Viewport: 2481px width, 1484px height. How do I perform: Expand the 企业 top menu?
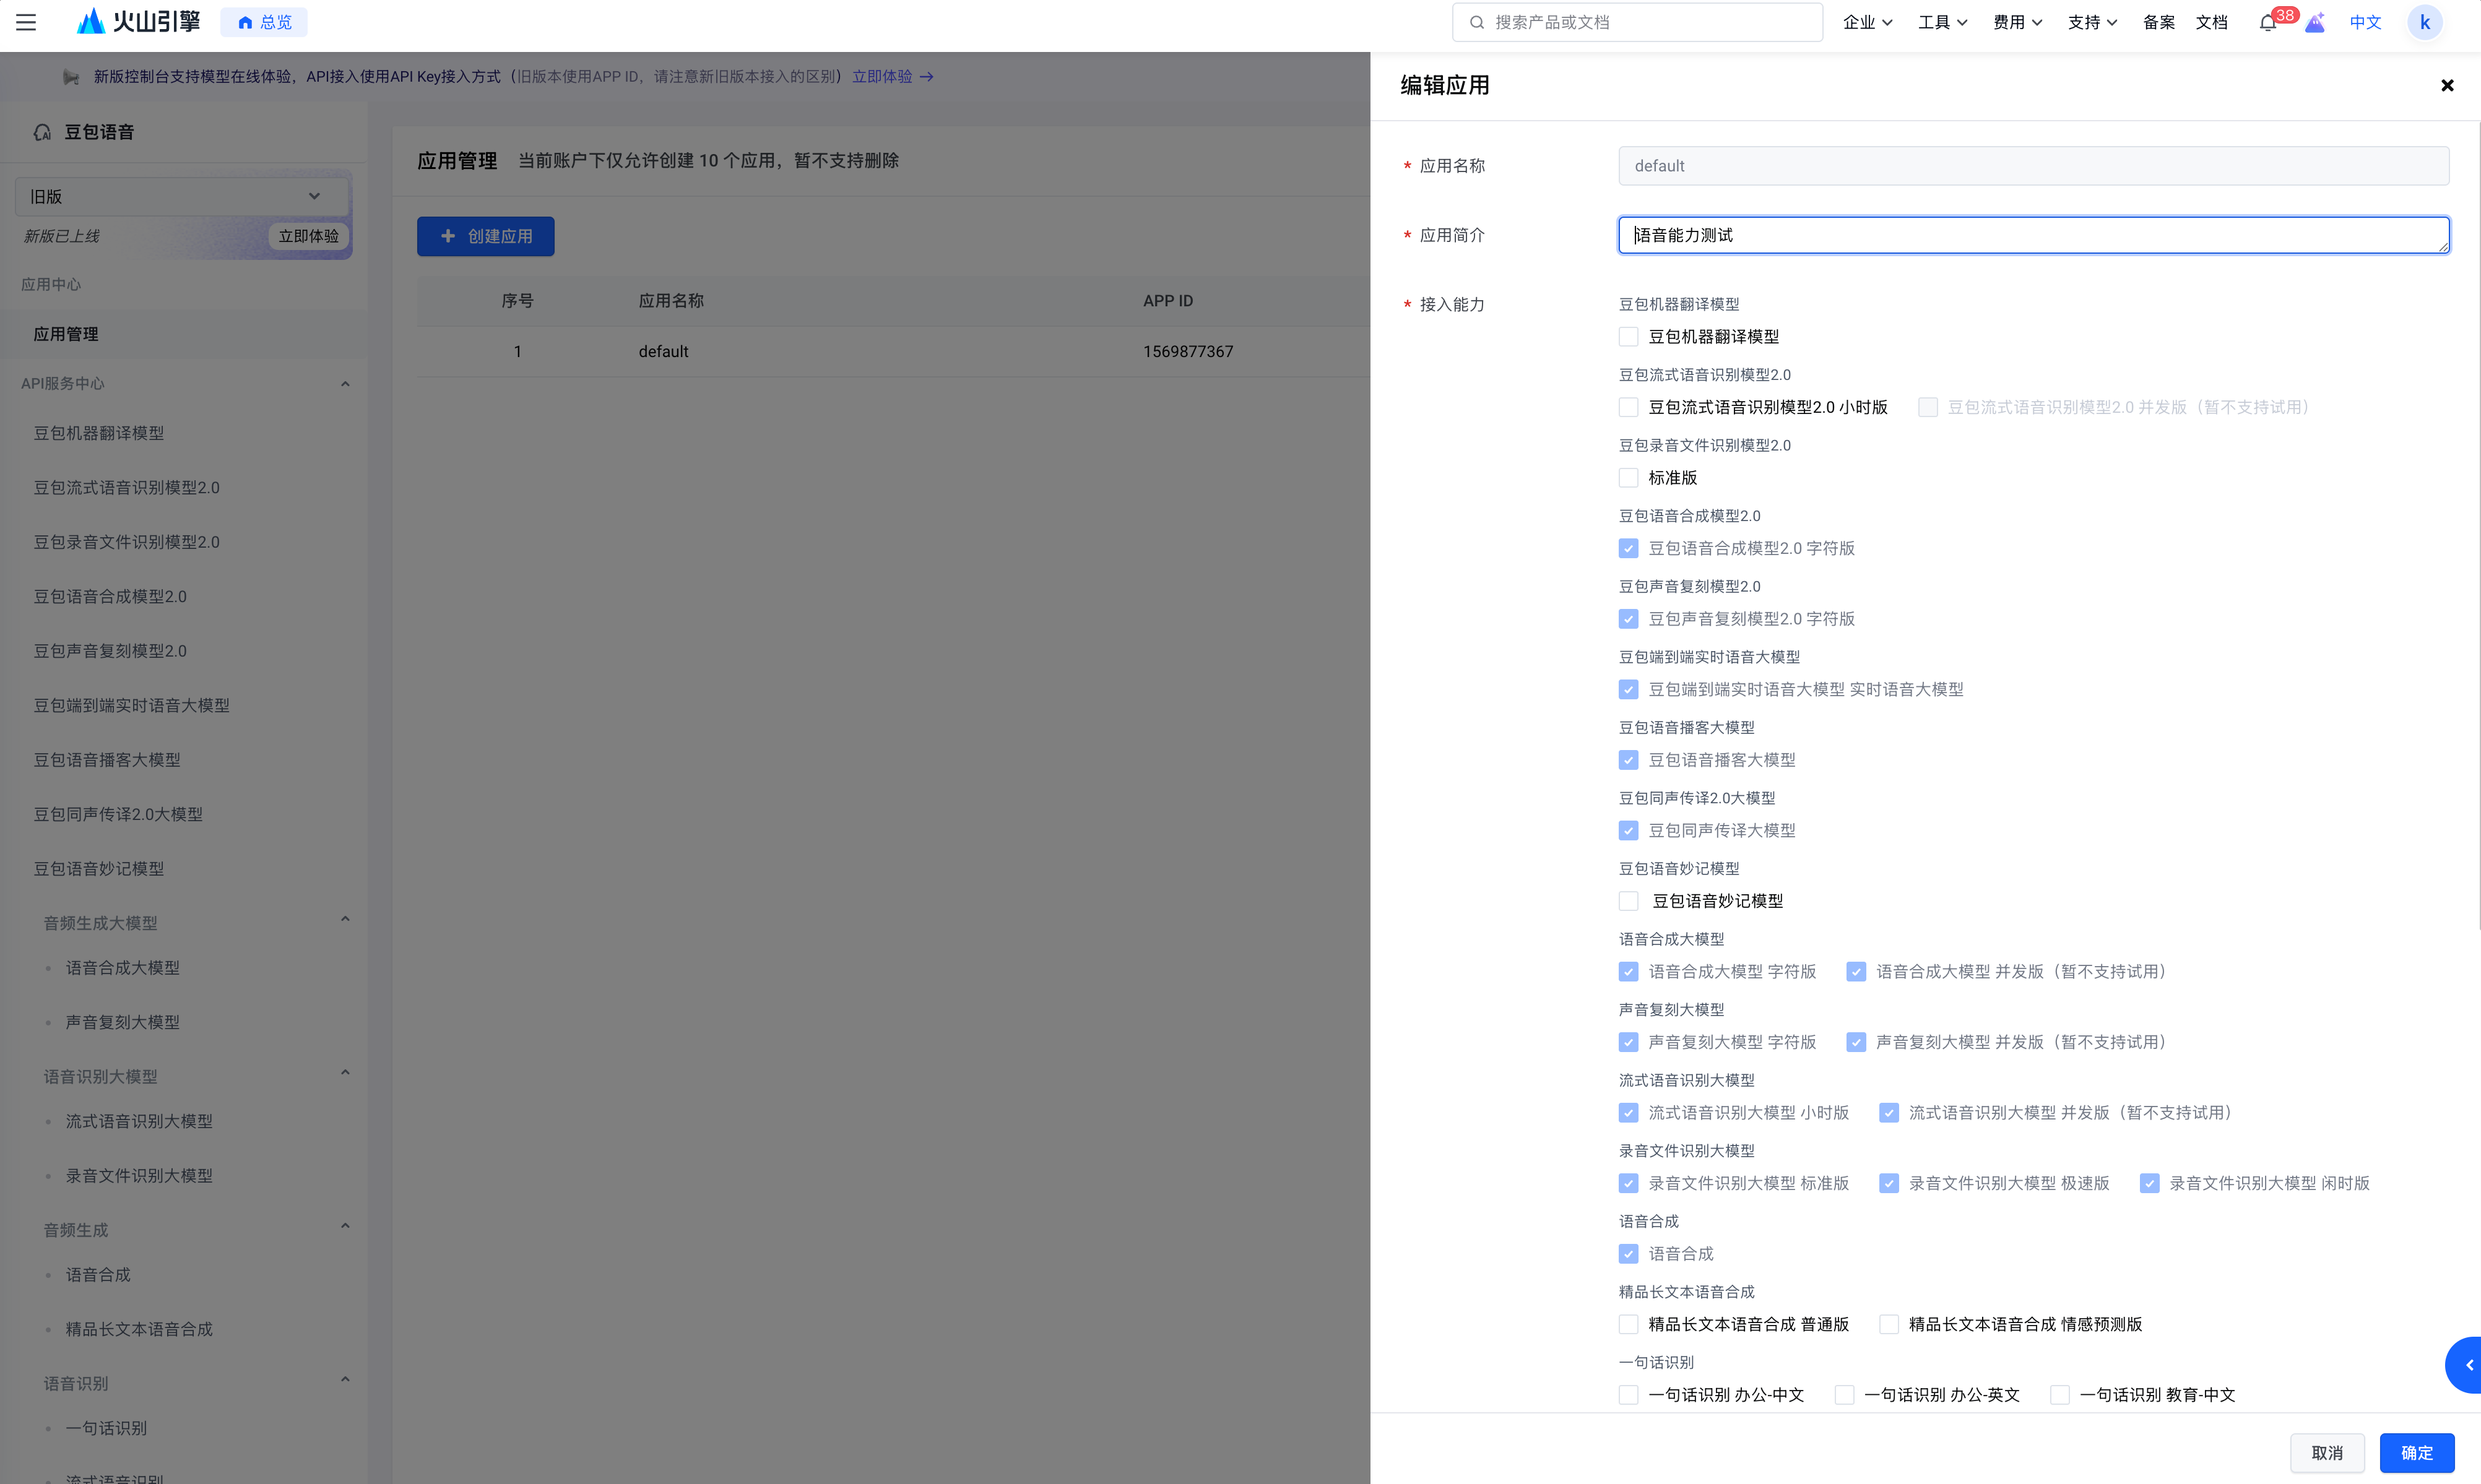[1867, 22]
